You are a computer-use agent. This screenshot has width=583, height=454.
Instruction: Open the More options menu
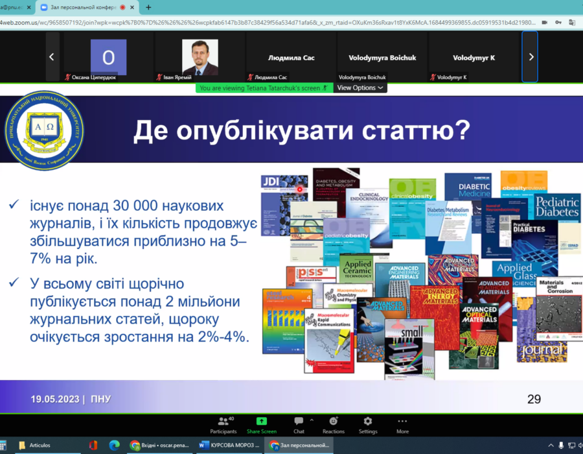(x=402, y=424)
